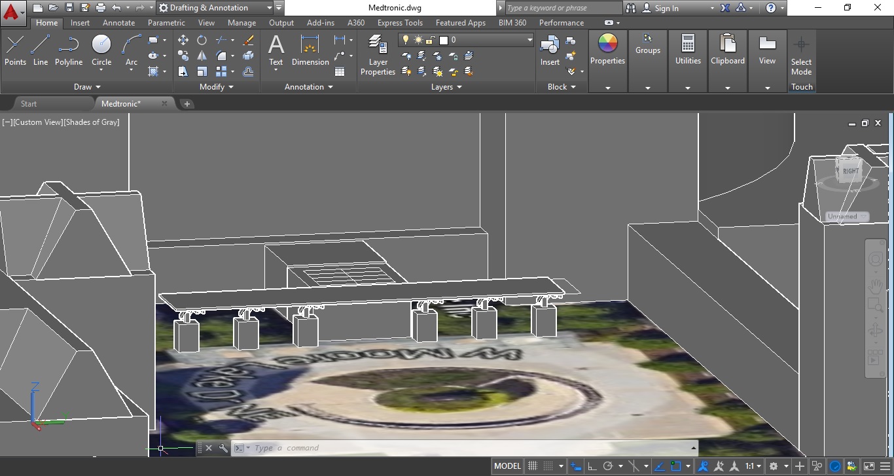Toggle object snap tracking in status bar
The width and height of the screenshot is (894, 476).
(x=660, y=466)
